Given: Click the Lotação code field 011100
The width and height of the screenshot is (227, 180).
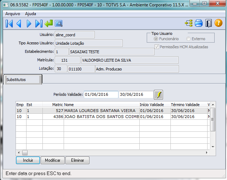Looking at the screenshot, I should click(81, 69).
